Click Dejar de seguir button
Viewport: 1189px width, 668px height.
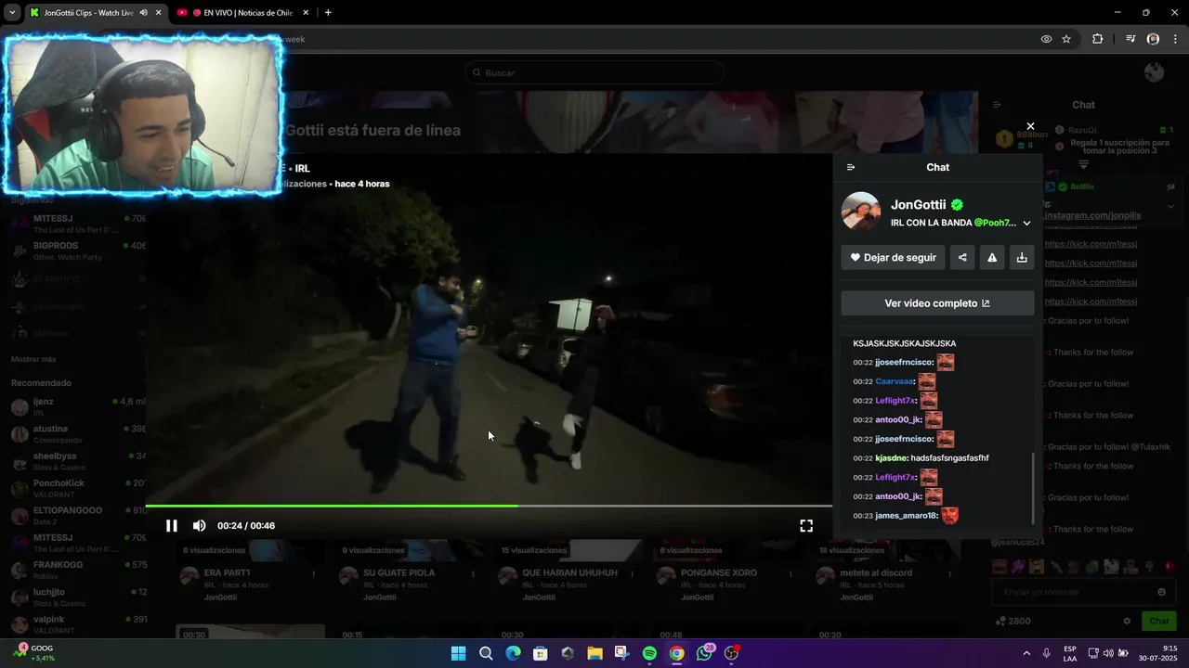coord(893,258)
